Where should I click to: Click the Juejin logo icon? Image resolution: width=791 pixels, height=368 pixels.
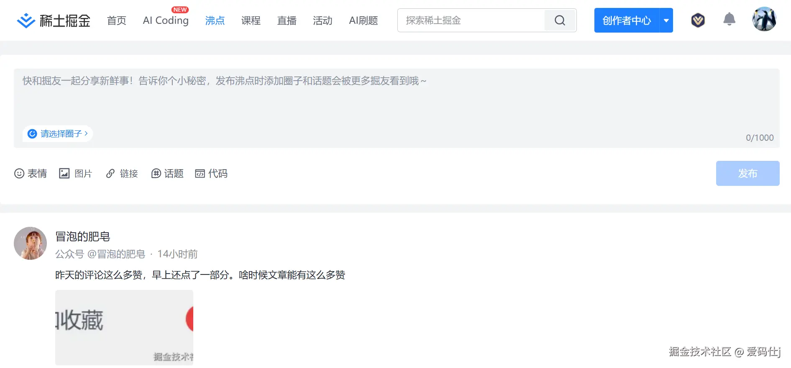pos(26,20)
